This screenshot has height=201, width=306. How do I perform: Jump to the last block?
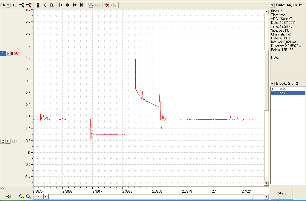click(82, 5)
